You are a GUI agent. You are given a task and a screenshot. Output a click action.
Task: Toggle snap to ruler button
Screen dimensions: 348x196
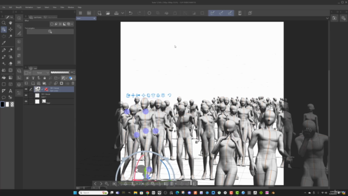(x=213, y=13)
